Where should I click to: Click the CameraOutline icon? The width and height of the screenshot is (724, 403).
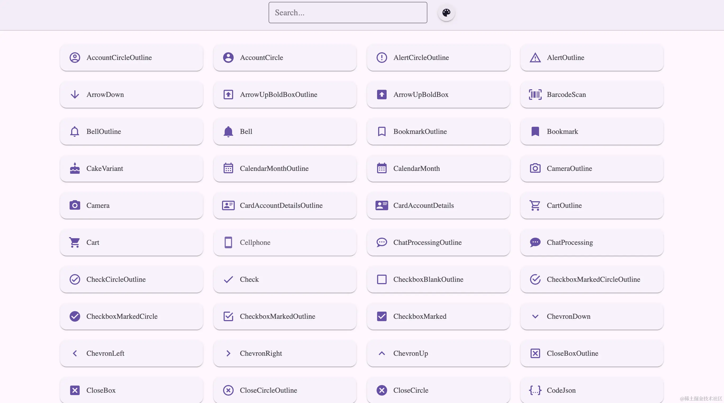point(535,168)
